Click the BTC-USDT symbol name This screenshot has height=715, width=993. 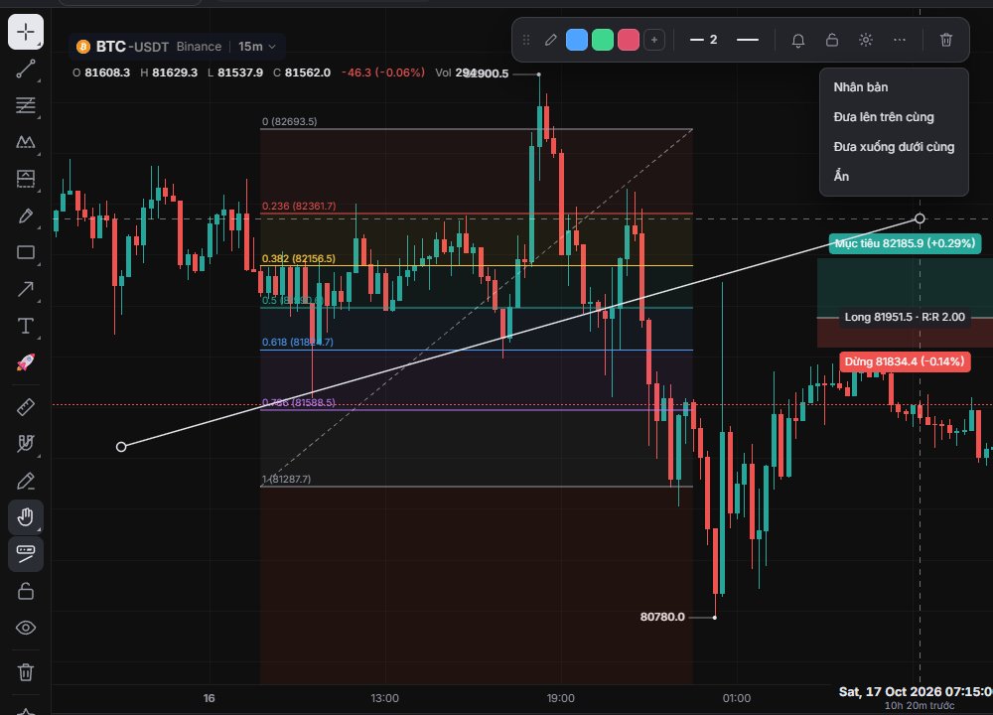tap(132, 47)
